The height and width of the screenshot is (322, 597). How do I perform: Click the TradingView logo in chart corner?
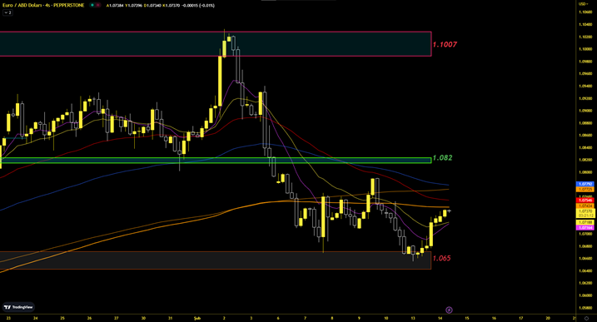[x=18, y=307]
